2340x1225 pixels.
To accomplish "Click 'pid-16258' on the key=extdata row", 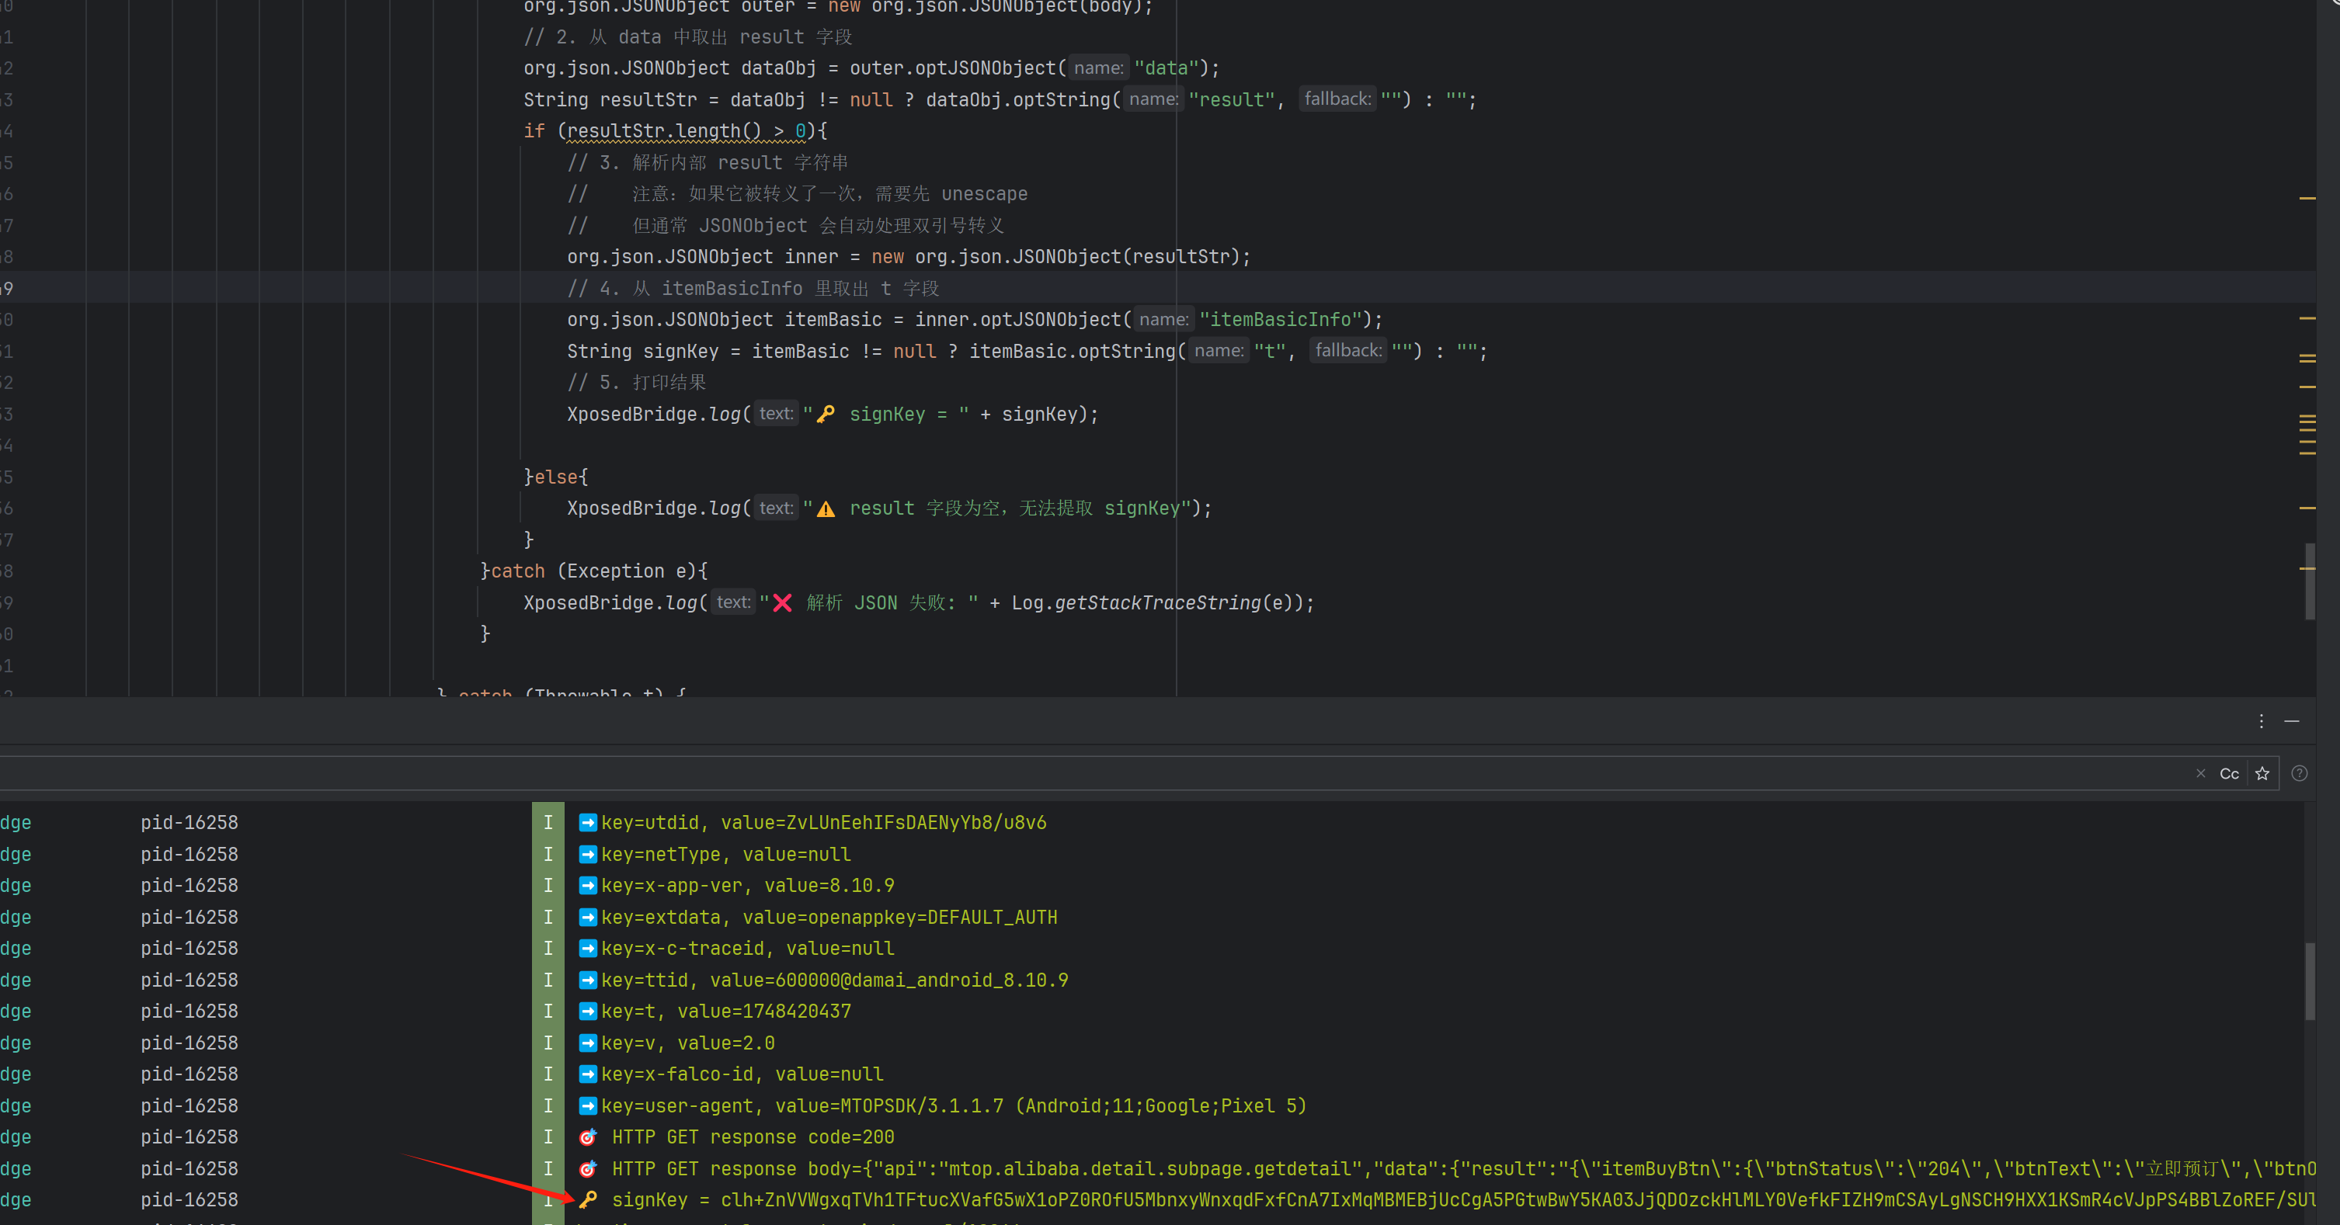I will tap(189, 917).
